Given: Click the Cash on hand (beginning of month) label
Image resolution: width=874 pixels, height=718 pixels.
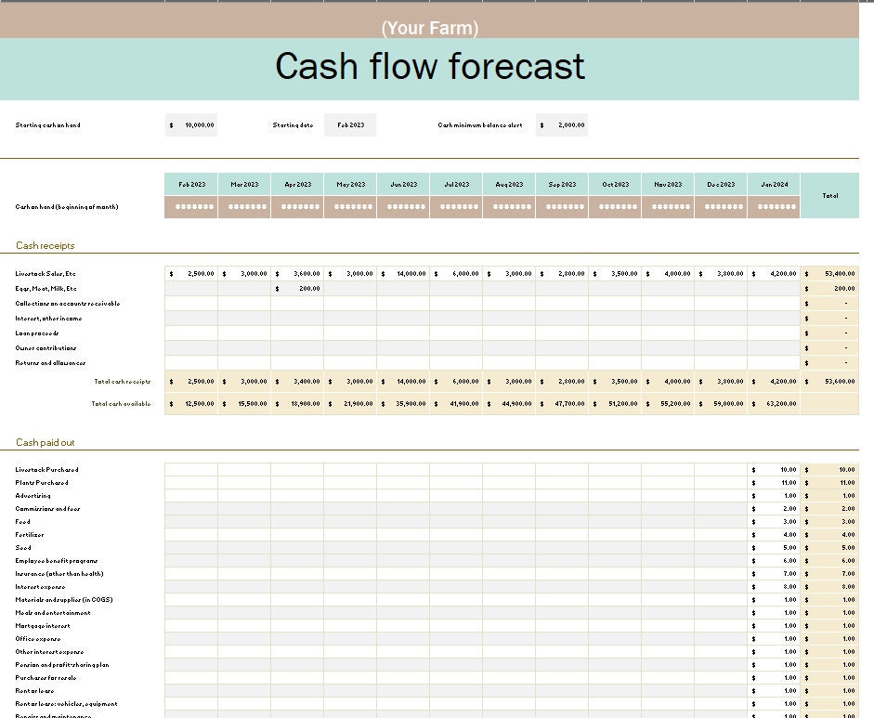Looking at the screenshot, I should point(68,206).
